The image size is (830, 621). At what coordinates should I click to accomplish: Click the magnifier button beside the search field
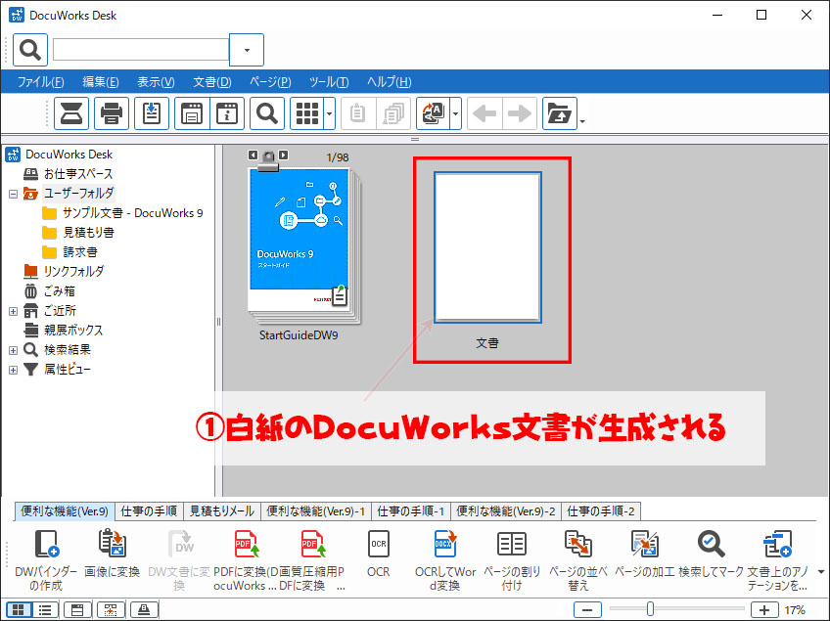coord(30,50)
